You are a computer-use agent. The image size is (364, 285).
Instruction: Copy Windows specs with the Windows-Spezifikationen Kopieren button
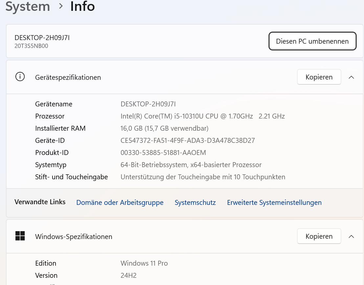[319, 236]
